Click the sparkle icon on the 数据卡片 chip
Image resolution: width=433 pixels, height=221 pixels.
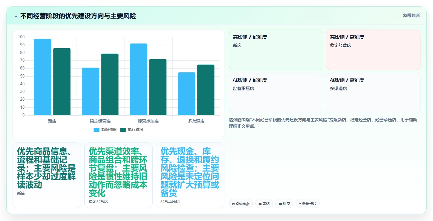(x=300, y=204)
